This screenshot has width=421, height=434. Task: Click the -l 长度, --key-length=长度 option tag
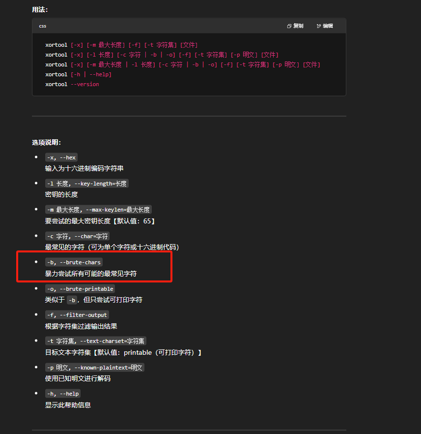(87, 184)
